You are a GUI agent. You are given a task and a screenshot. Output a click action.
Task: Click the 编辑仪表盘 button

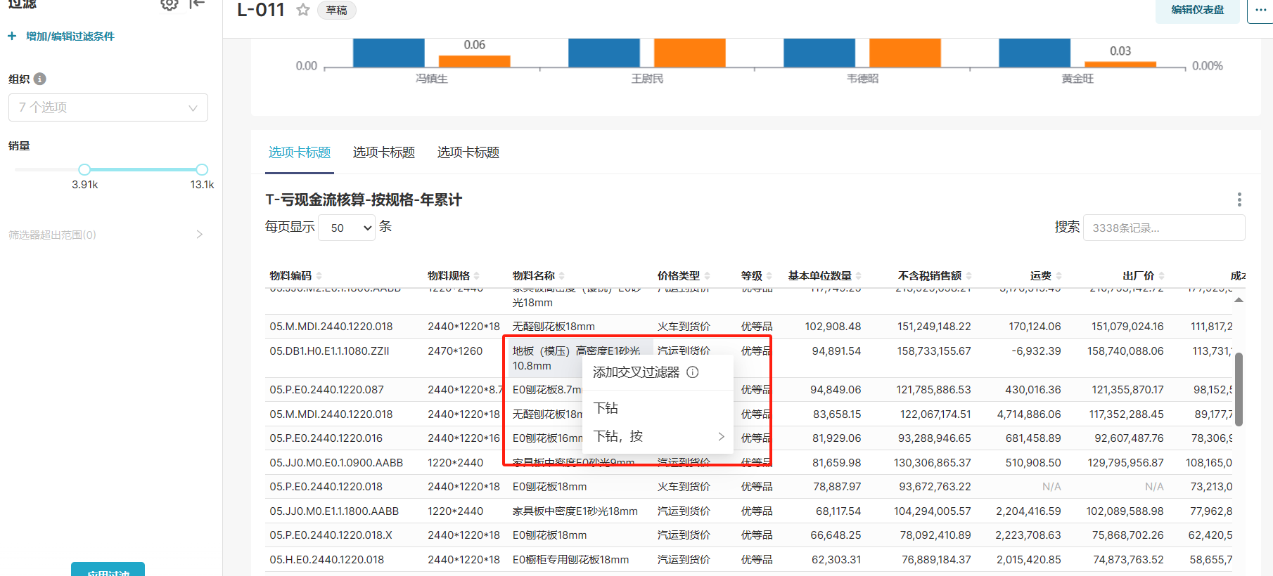point(1198,10)
